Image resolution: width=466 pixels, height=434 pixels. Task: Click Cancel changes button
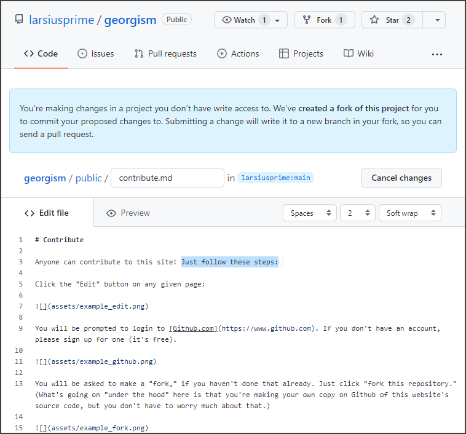[x=401, y=178]
